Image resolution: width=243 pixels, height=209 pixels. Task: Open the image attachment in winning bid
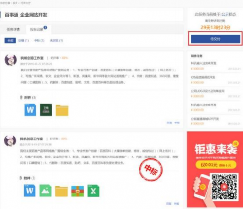click(x=45, y=191)
